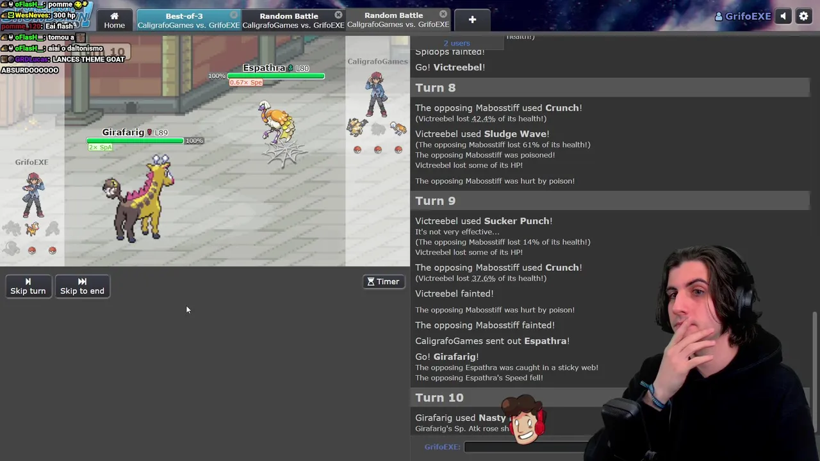Click the 2× SpA boost badge
Viewport: 820px width, 461px height.
coord(100,147)
